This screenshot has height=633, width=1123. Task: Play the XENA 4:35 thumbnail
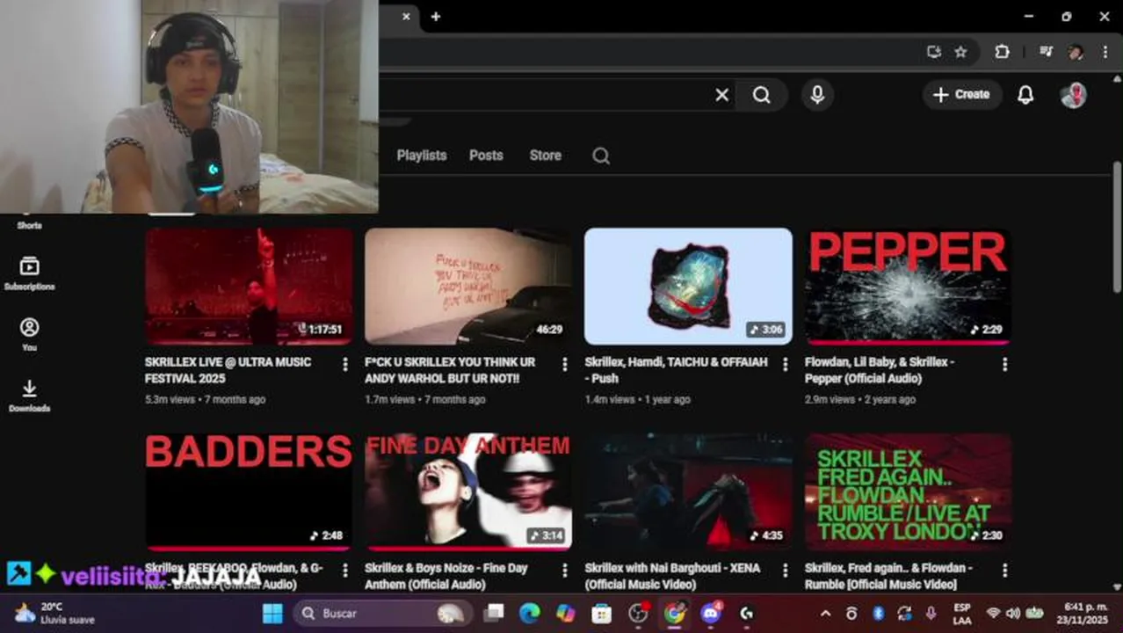688,491
